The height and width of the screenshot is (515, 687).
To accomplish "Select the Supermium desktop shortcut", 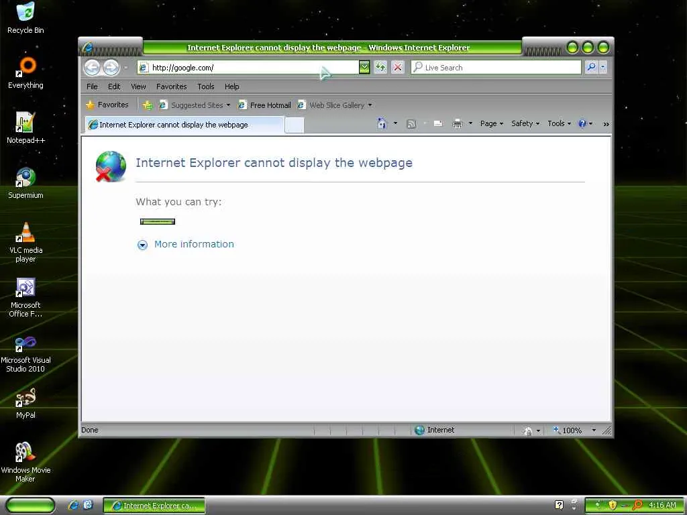I will pyautogui.click(x=26, y=183).
